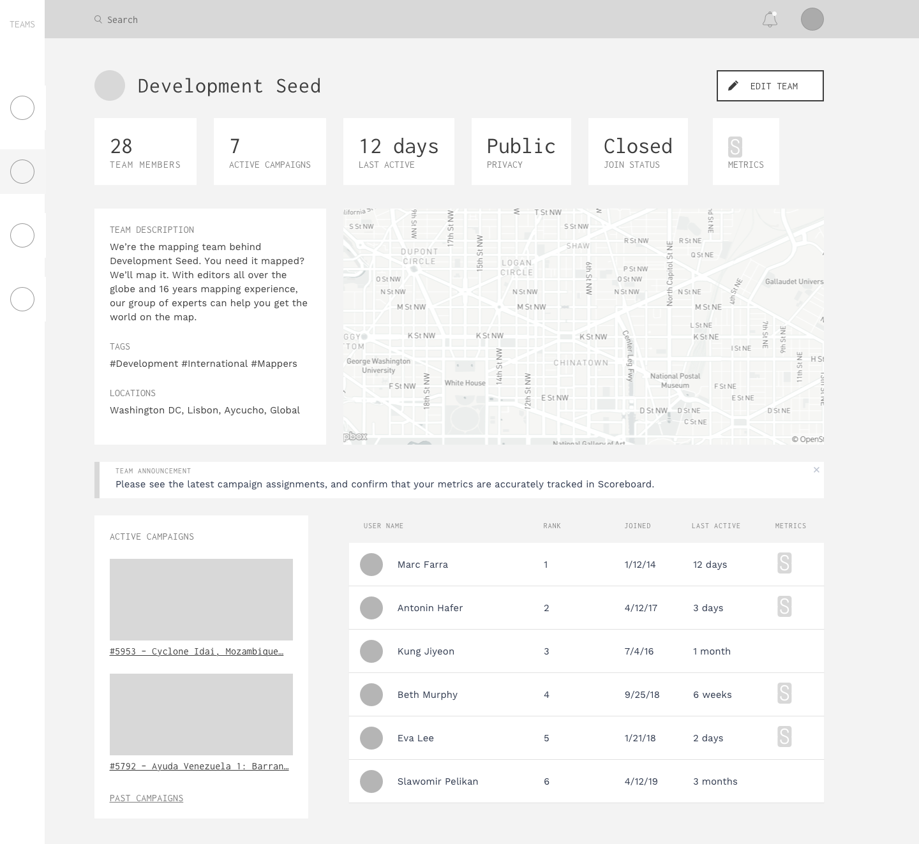View Marc Farra's Scoreboard metrics icon
The image size is (919, 844).
[784, 564]
